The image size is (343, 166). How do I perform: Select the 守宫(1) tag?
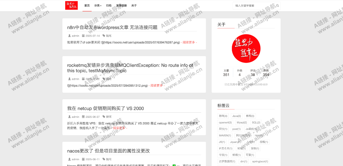coord(223,155)
